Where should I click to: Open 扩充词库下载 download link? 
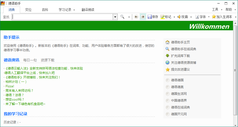[x=180, y=56]
